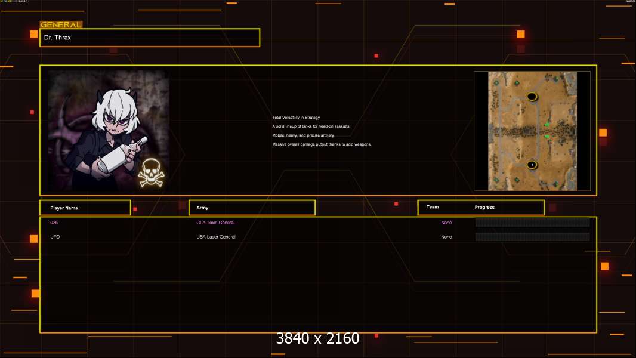Viewport: 636px width, 358px height.
Task: Select the Dr. Thrax character portrait
Action: (109, 131)
